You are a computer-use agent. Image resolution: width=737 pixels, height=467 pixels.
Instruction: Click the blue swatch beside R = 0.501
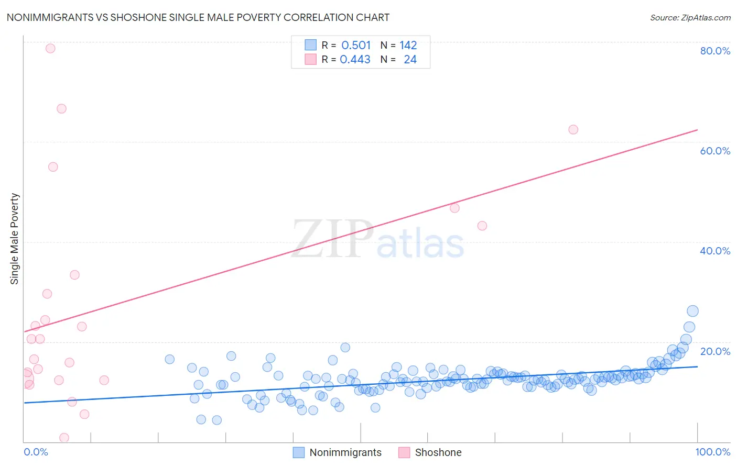click(x=311, y=45)
